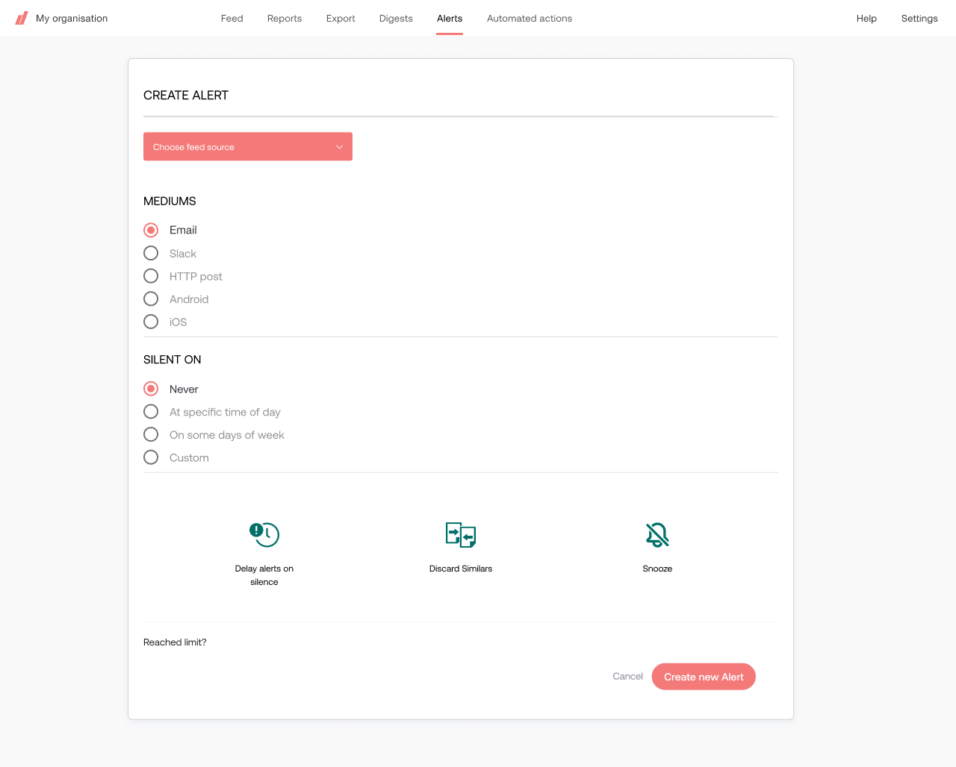Image resolution: width=956 pixels, height=767 pixels.
Task: Click the Reached limit? link
Action: (x=175, y=642)
